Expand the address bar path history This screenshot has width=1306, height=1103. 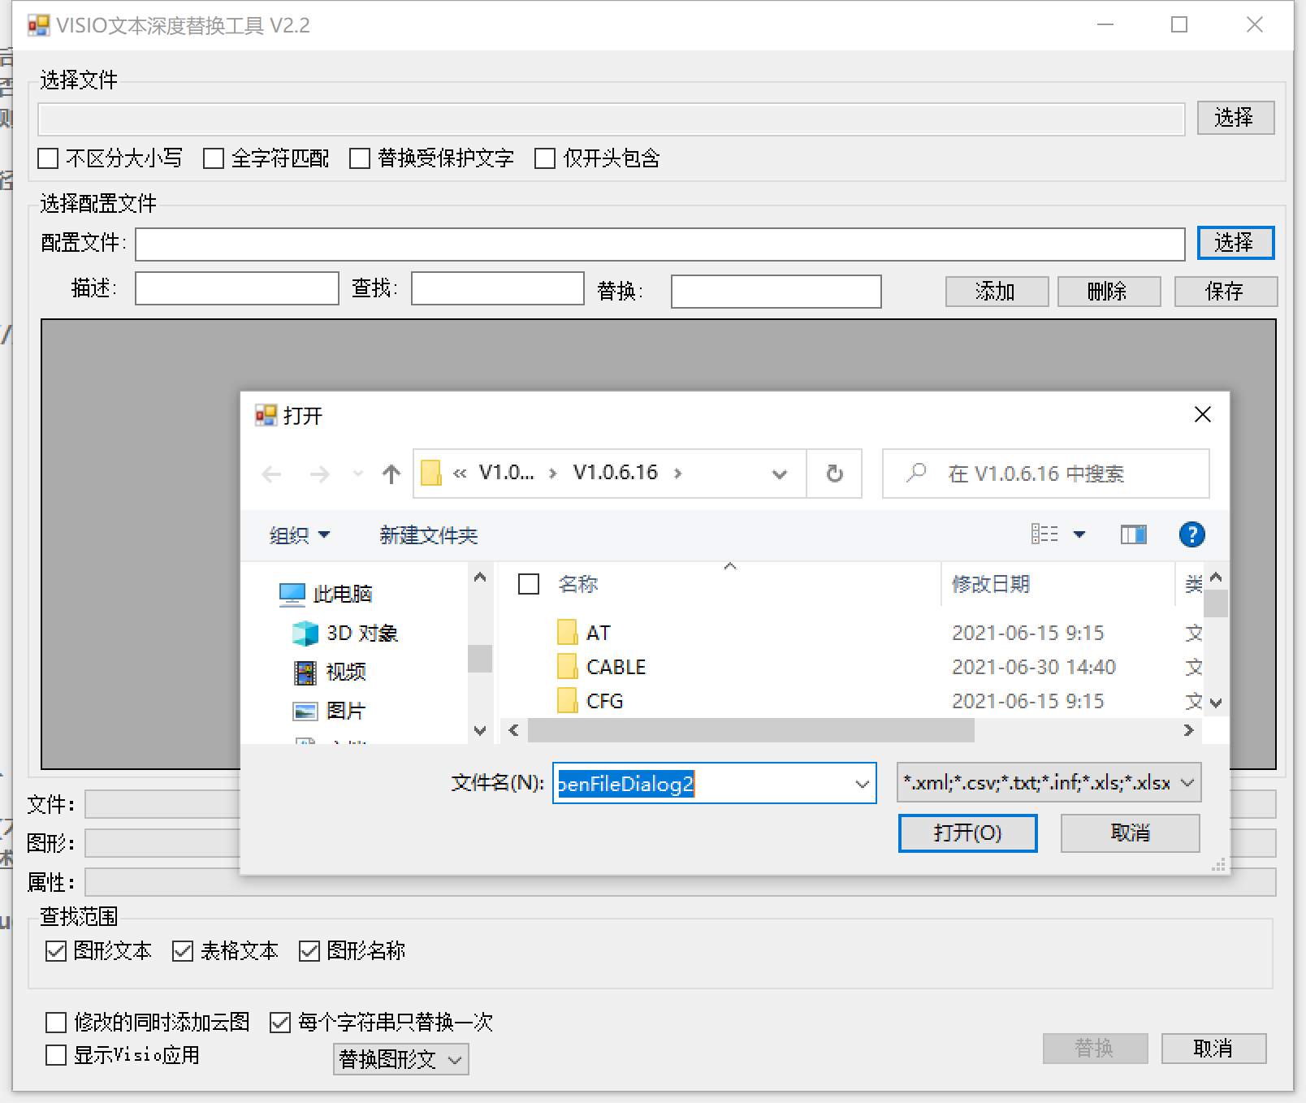pyautogui.click(x=780, y=474)
